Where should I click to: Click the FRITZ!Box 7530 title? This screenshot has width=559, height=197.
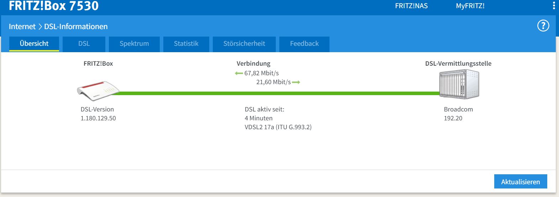click(x=54, y=6)
